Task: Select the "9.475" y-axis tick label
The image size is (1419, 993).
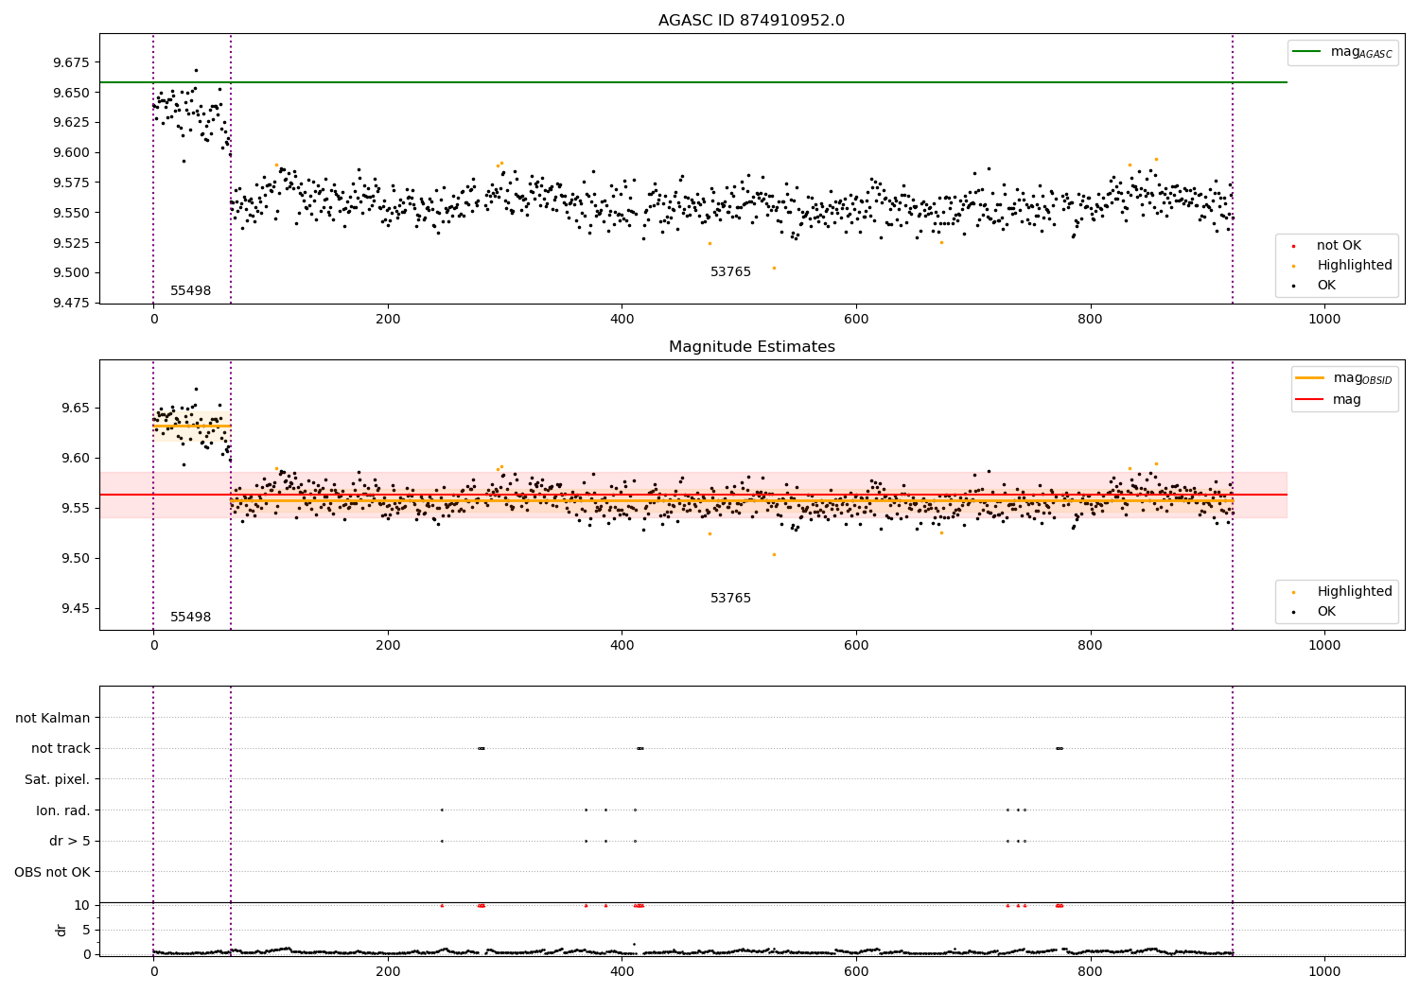Action: (71, 303)
